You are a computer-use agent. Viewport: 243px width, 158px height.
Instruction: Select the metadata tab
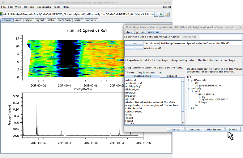pyautogui.click(x=64, y=20)
